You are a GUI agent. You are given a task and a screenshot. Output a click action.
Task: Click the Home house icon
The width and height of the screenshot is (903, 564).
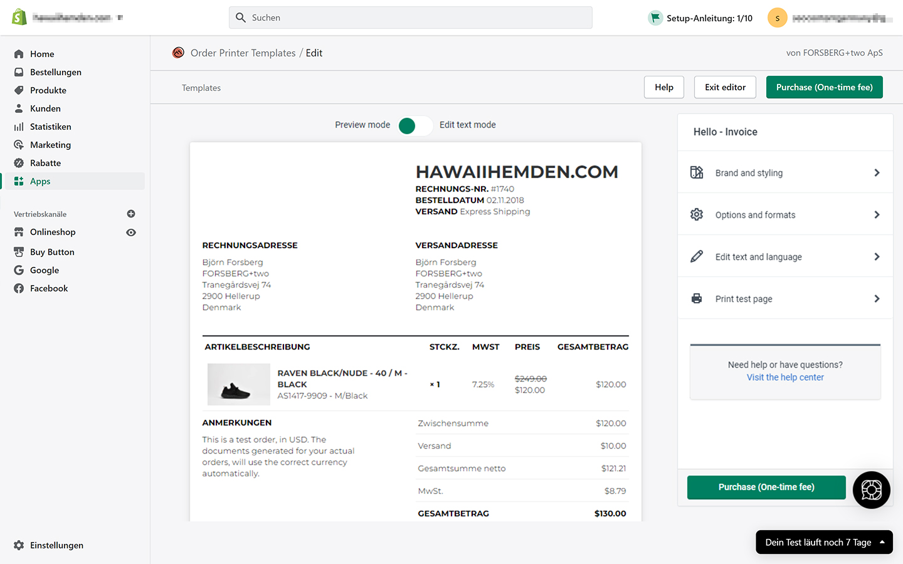[19, 54]
